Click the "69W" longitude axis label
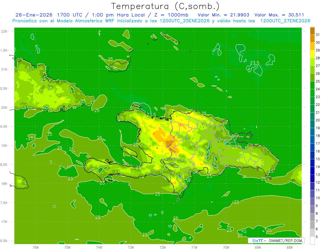Screen dimensions: 325x251 click(x=258, y=247)
